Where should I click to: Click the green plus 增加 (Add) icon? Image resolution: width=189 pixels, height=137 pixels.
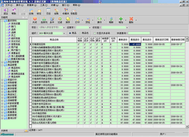[121, 20]
